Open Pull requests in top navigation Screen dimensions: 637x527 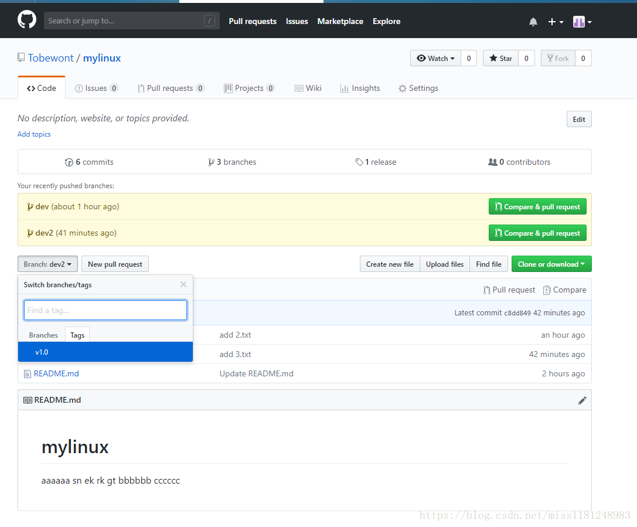(x=253, y=21)
